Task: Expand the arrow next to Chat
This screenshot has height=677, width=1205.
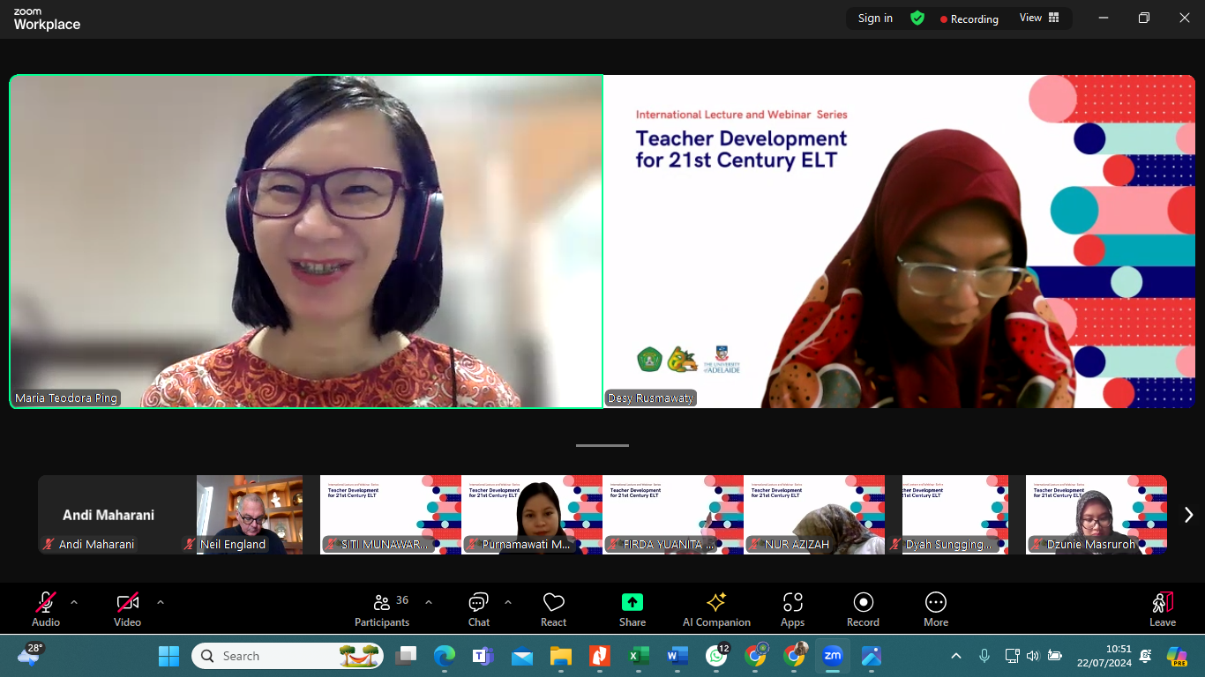Action: [x=508, y=602]
